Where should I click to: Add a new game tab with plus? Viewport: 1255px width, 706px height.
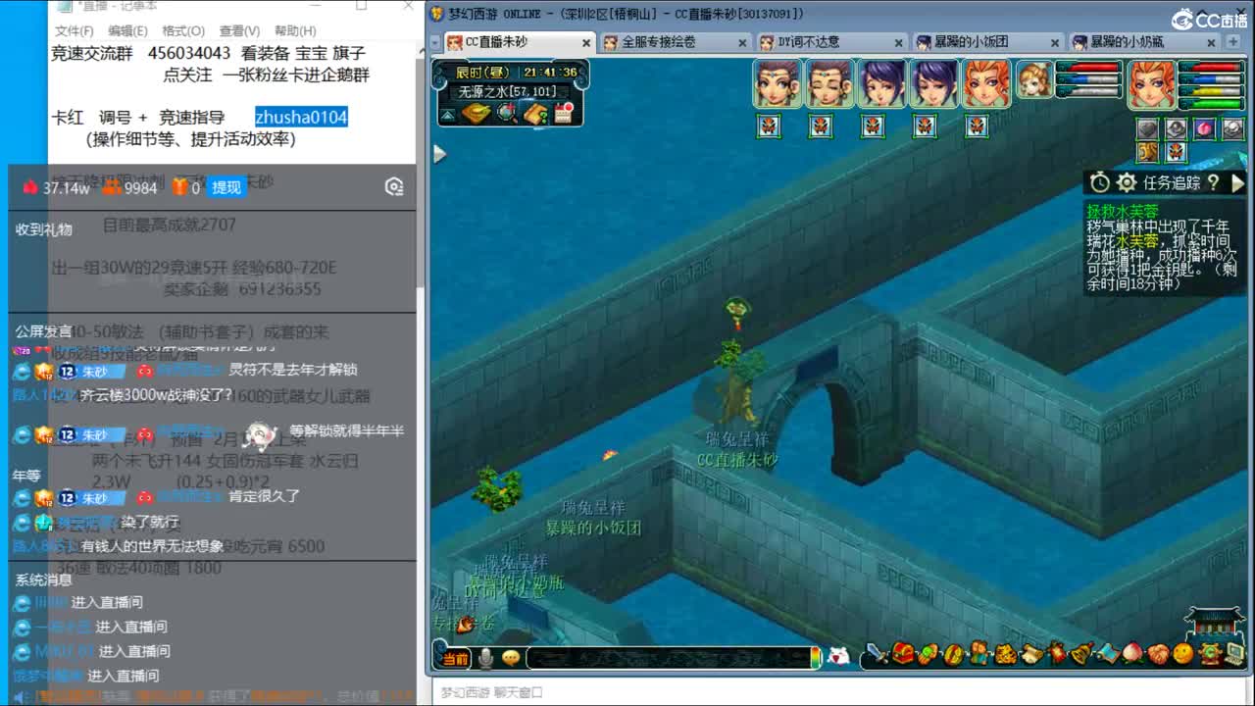(1234, 42)
